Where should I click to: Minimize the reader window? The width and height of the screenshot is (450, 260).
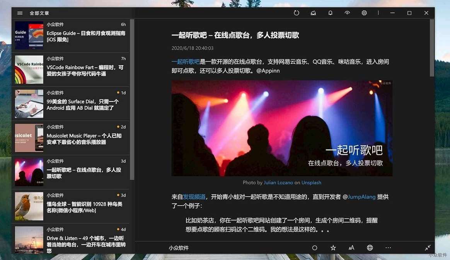click(x=392, y=13)
